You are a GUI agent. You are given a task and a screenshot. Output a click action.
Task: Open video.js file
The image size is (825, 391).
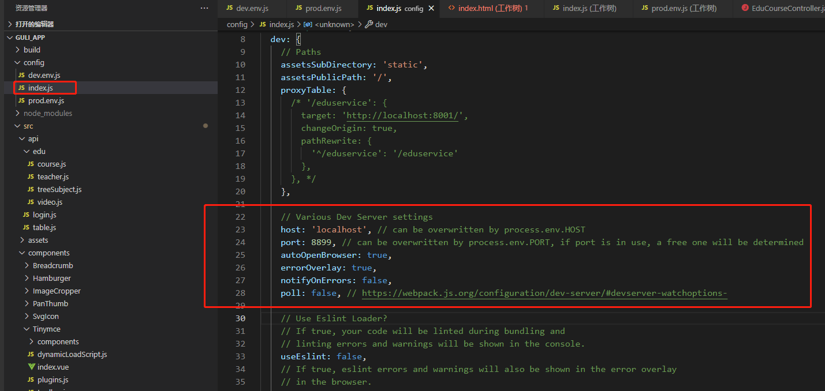[x=50, y=202]
